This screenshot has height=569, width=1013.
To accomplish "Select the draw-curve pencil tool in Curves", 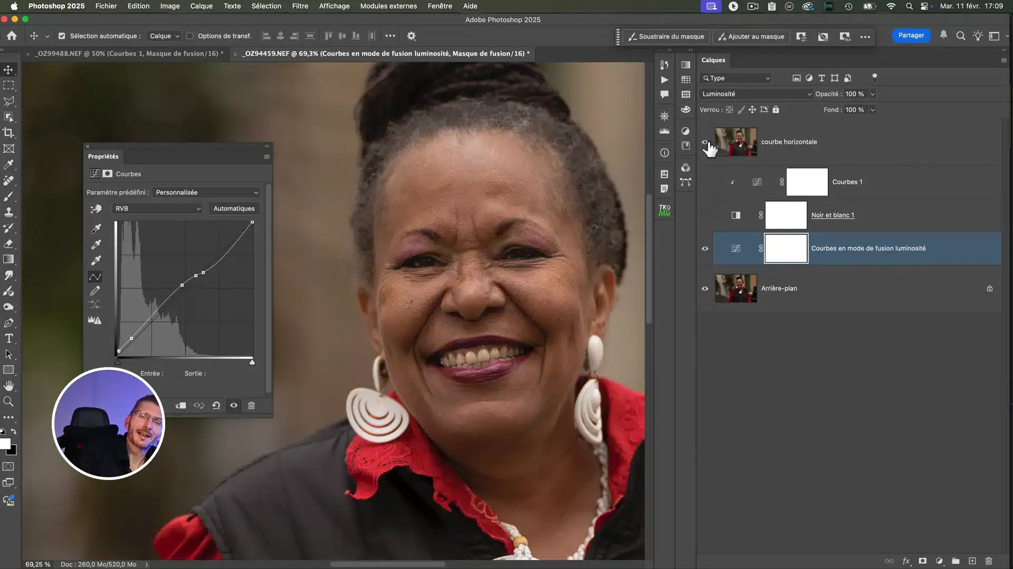I will point(95,291).
